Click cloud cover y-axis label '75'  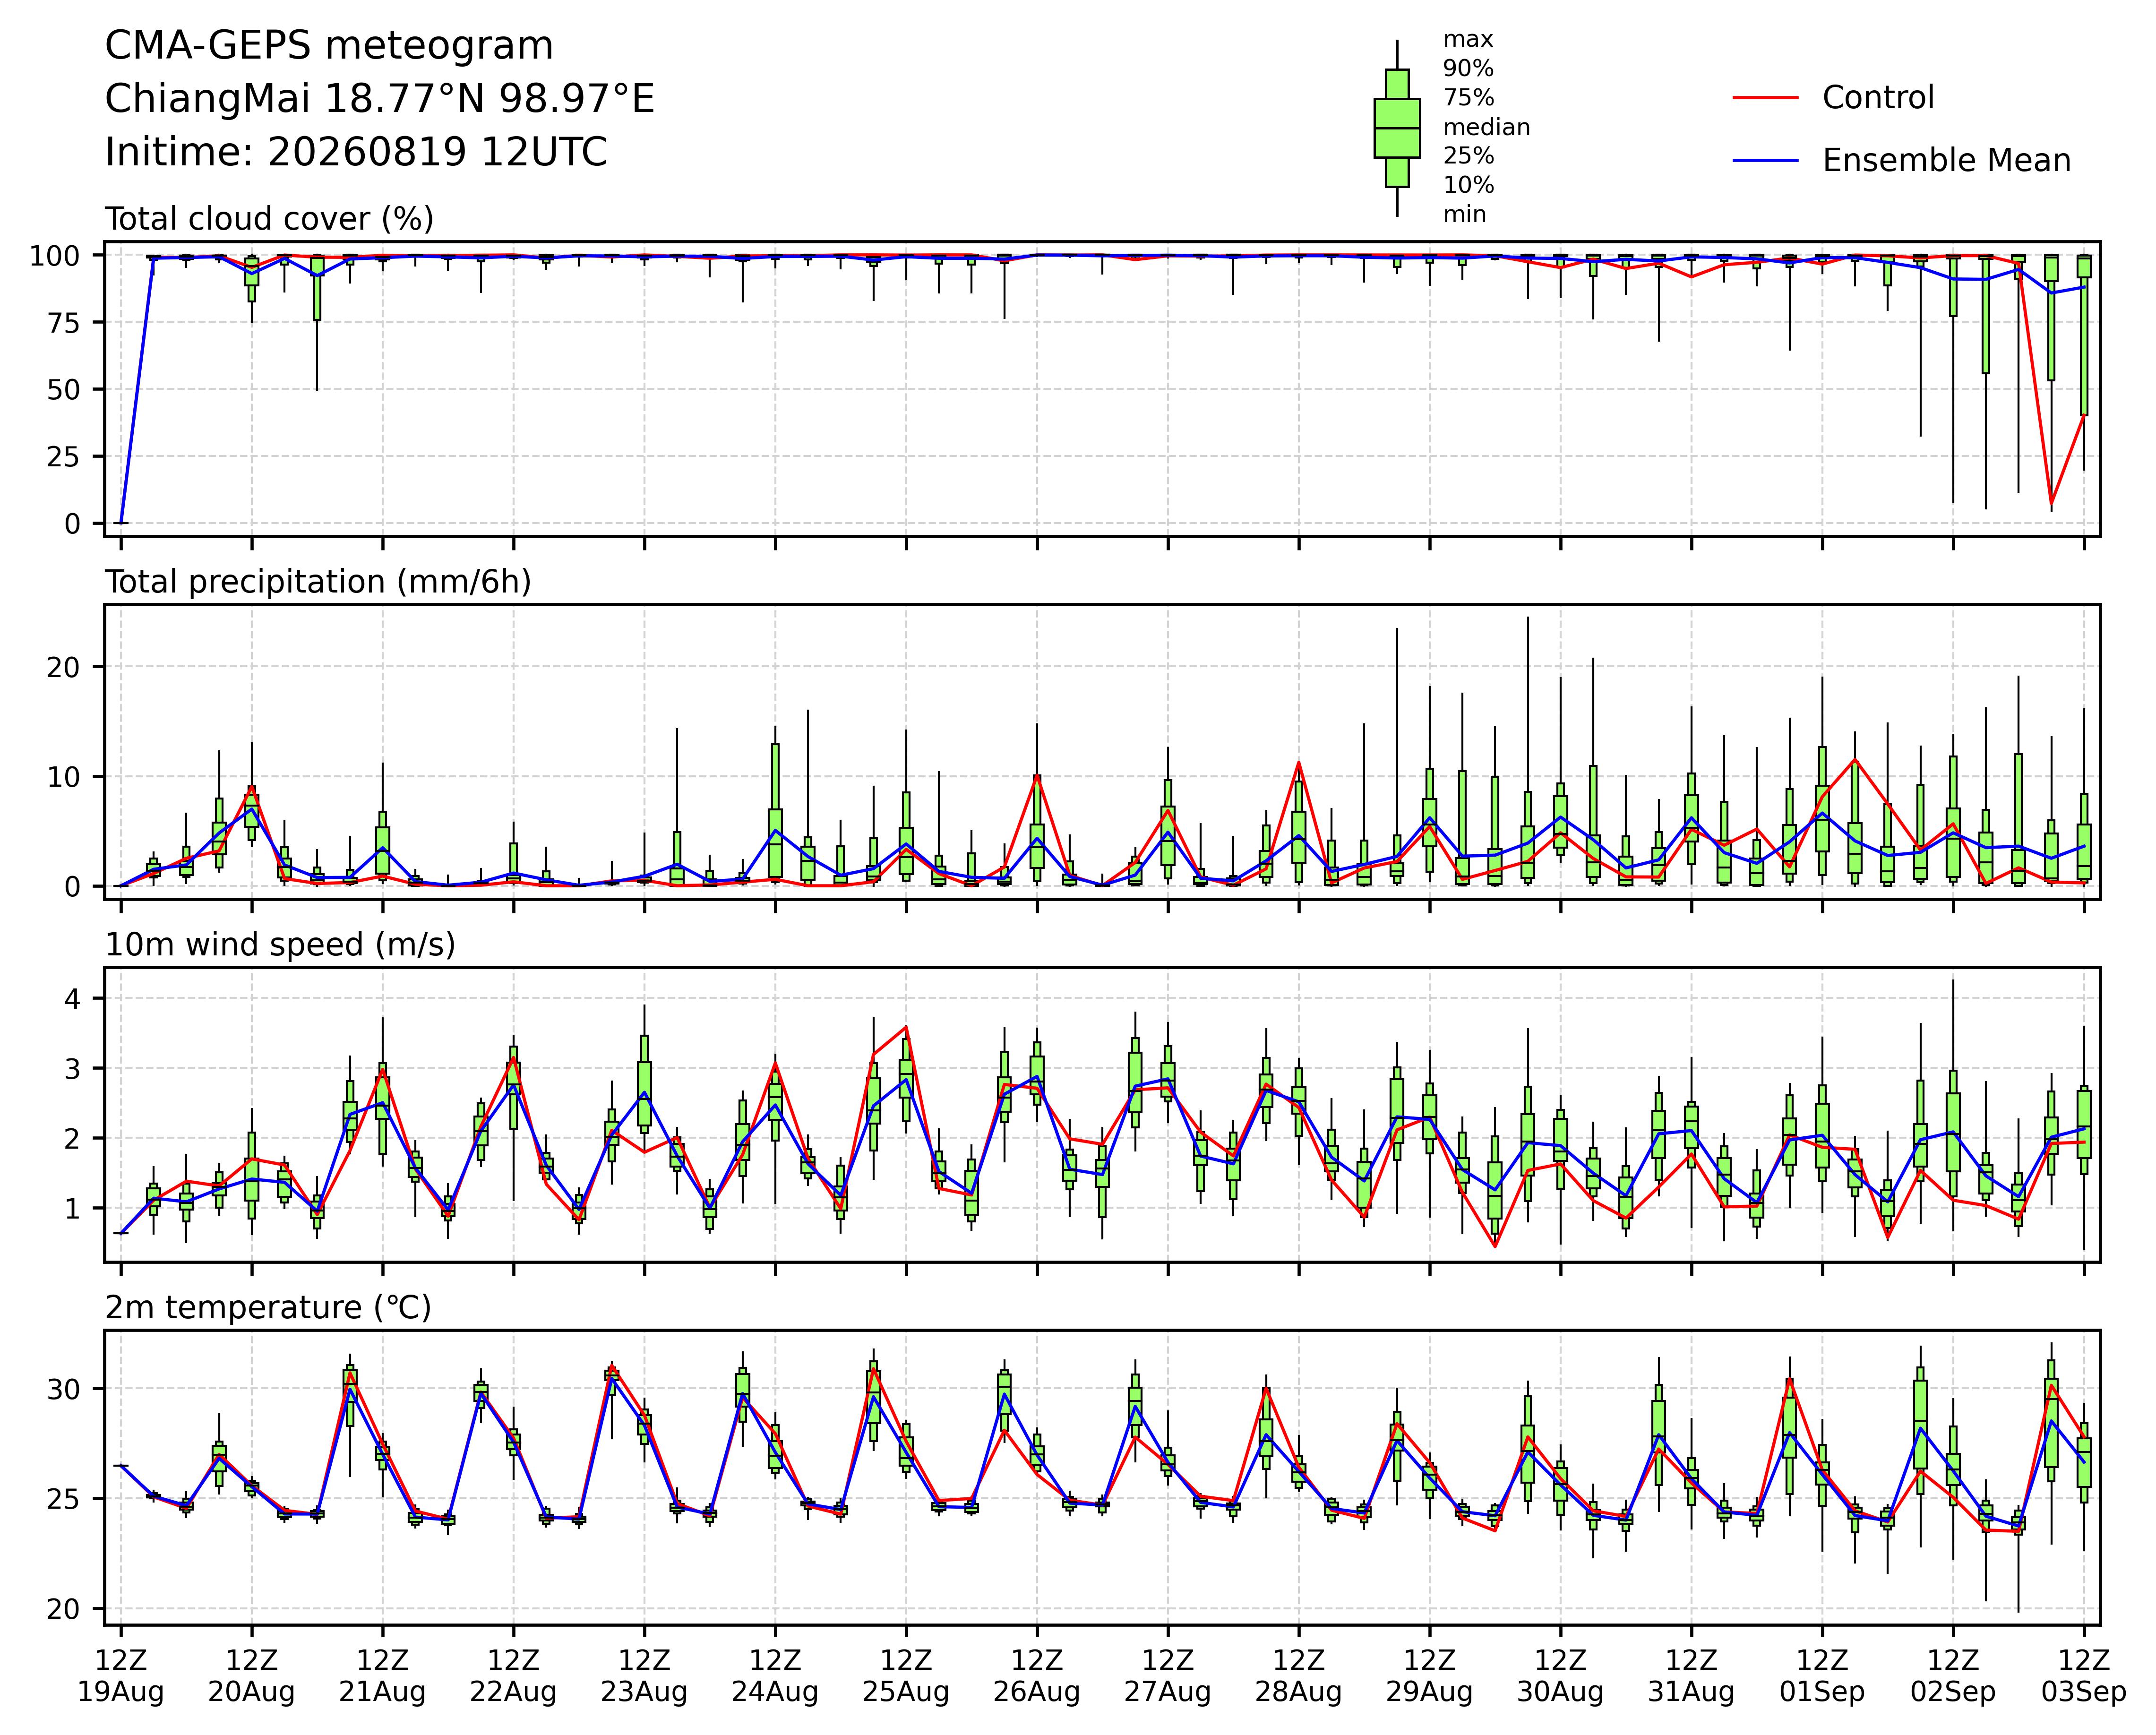point(63,322)
